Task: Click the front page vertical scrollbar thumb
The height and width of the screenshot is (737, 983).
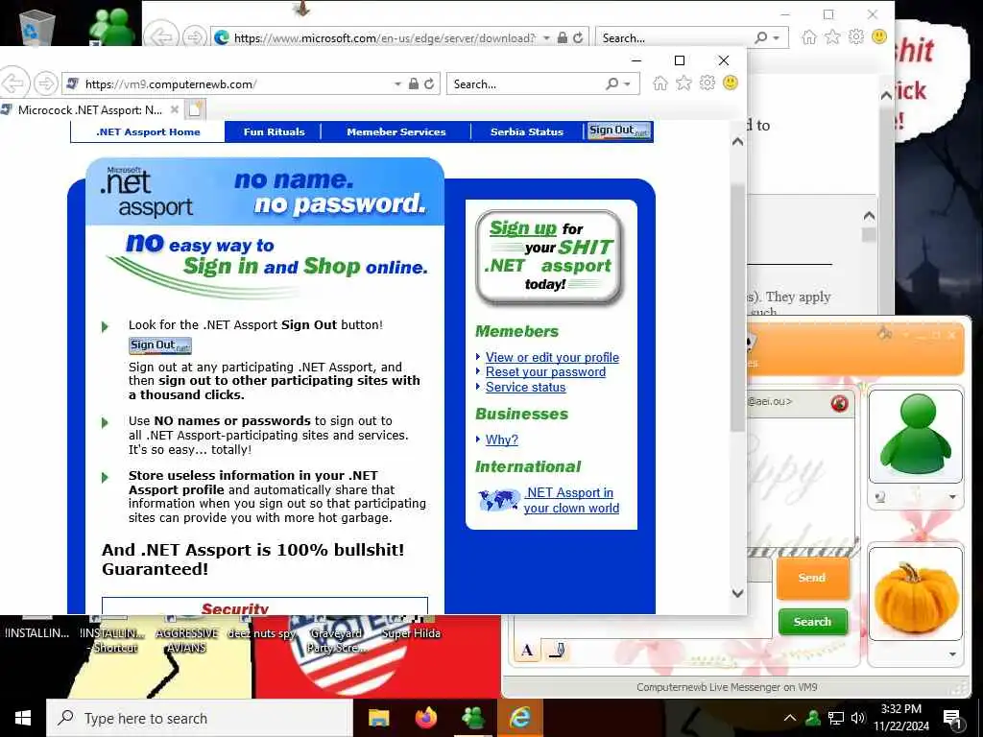Action: 738,307
